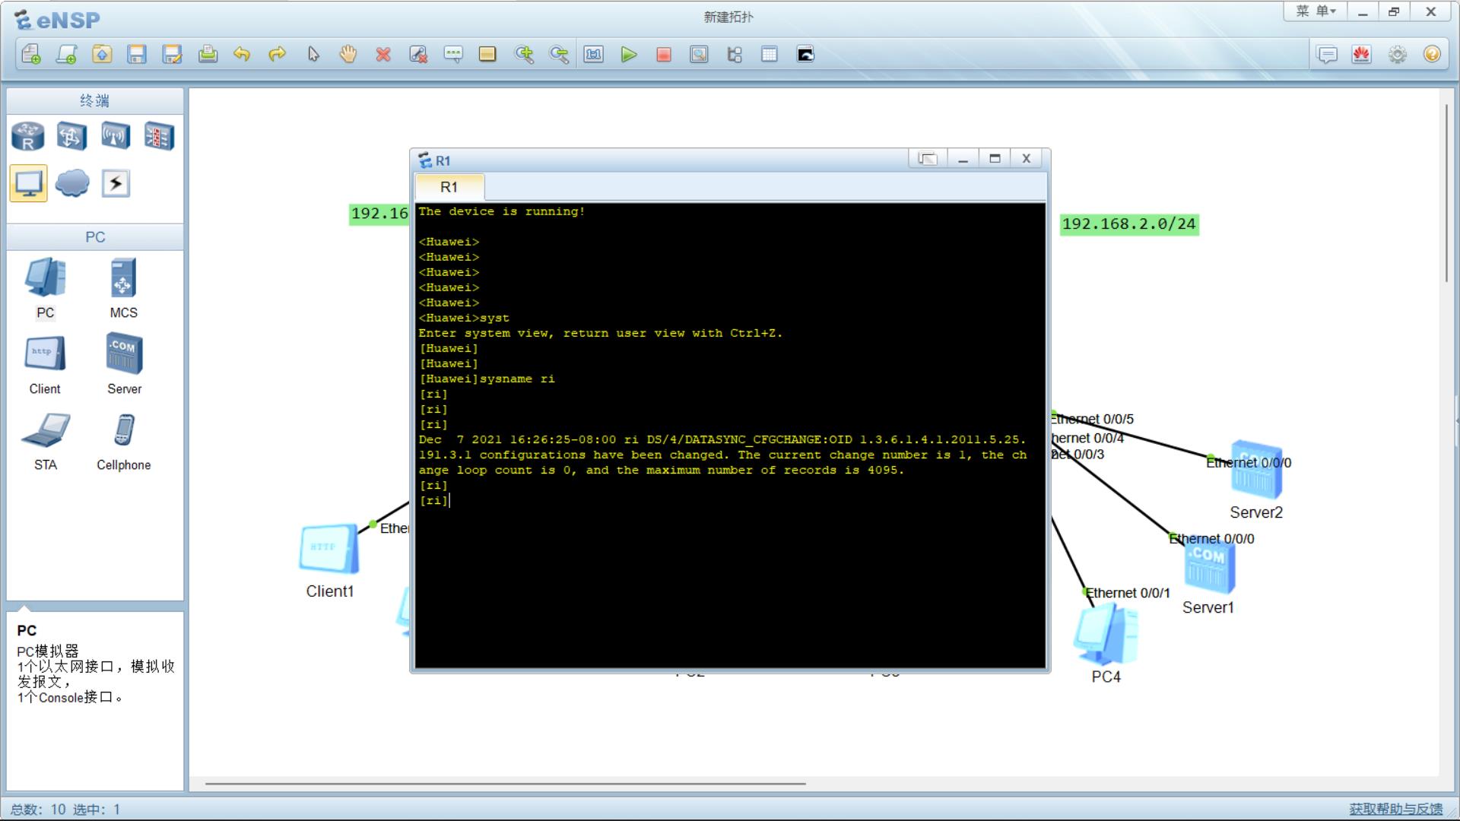The width and height of the screenshot is (1460, 821).
Task: Click the 192.168.2.0/24 network label
Action: pyautogui.click(x=1129, y=224)
